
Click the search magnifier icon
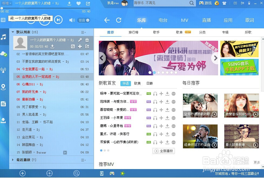191,3
